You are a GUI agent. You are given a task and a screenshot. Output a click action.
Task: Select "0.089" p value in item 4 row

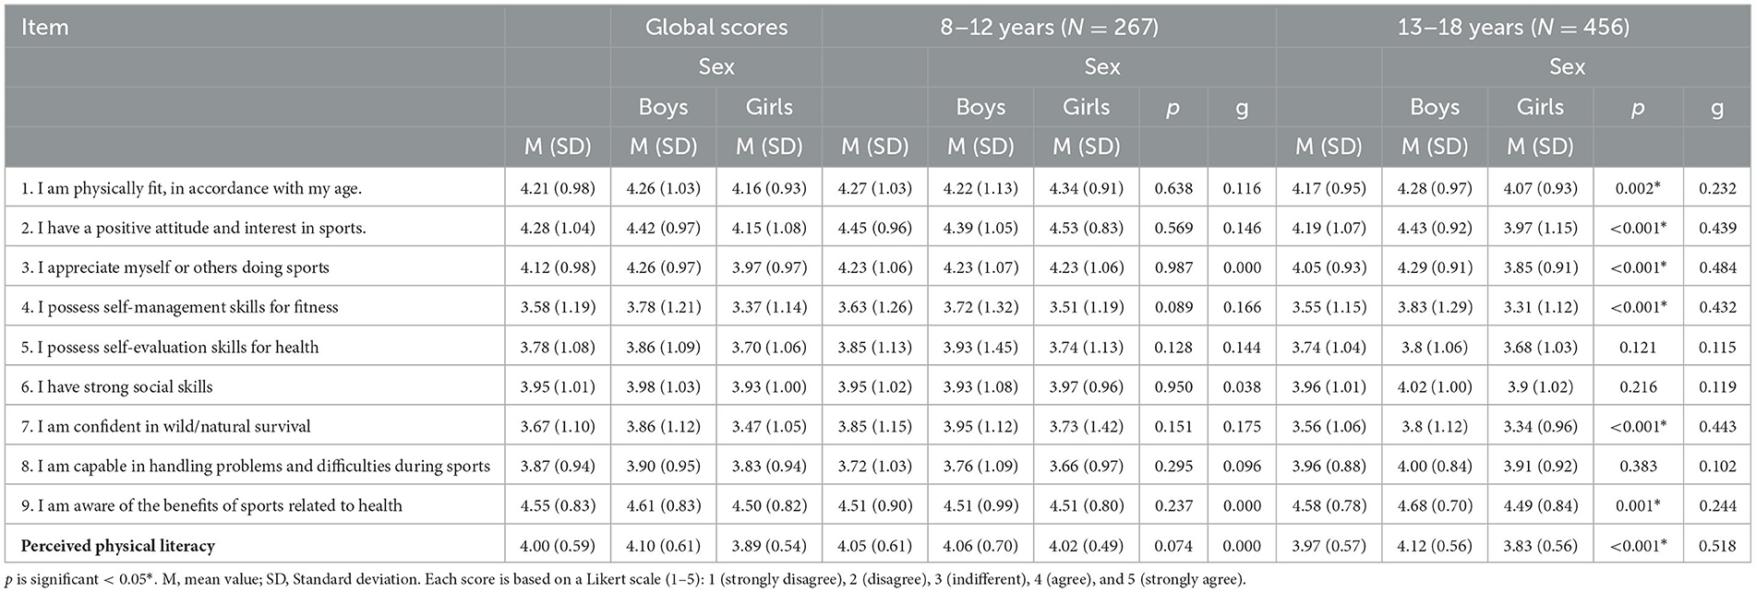tap(1173, 307)
